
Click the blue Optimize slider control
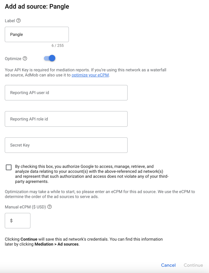click(x=50, y=58)
